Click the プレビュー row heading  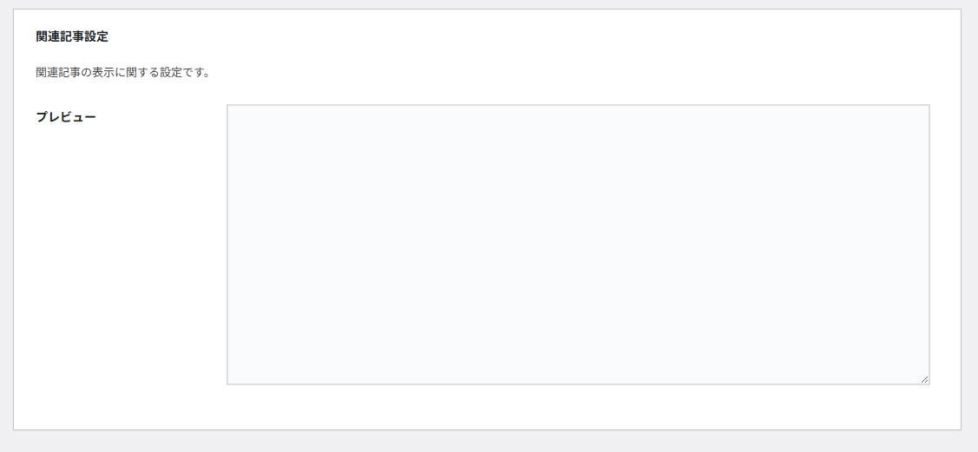pos(66,117)
